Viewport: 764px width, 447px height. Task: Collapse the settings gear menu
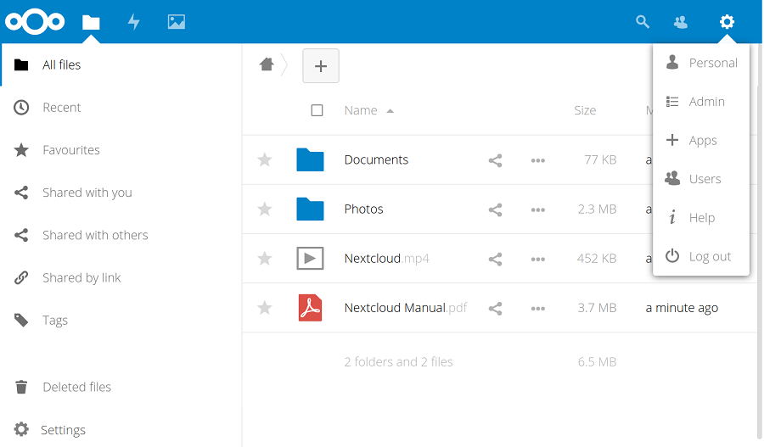pyautogui.click(x=727, y=22)
